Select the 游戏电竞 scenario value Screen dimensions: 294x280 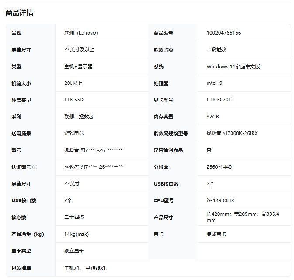[x=74, y=133]
